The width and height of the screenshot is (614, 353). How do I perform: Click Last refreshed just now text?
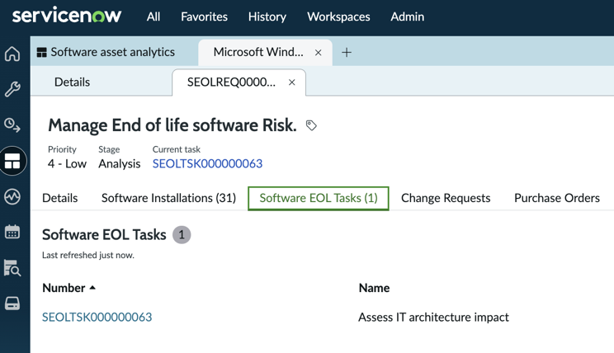pos(88,255)
